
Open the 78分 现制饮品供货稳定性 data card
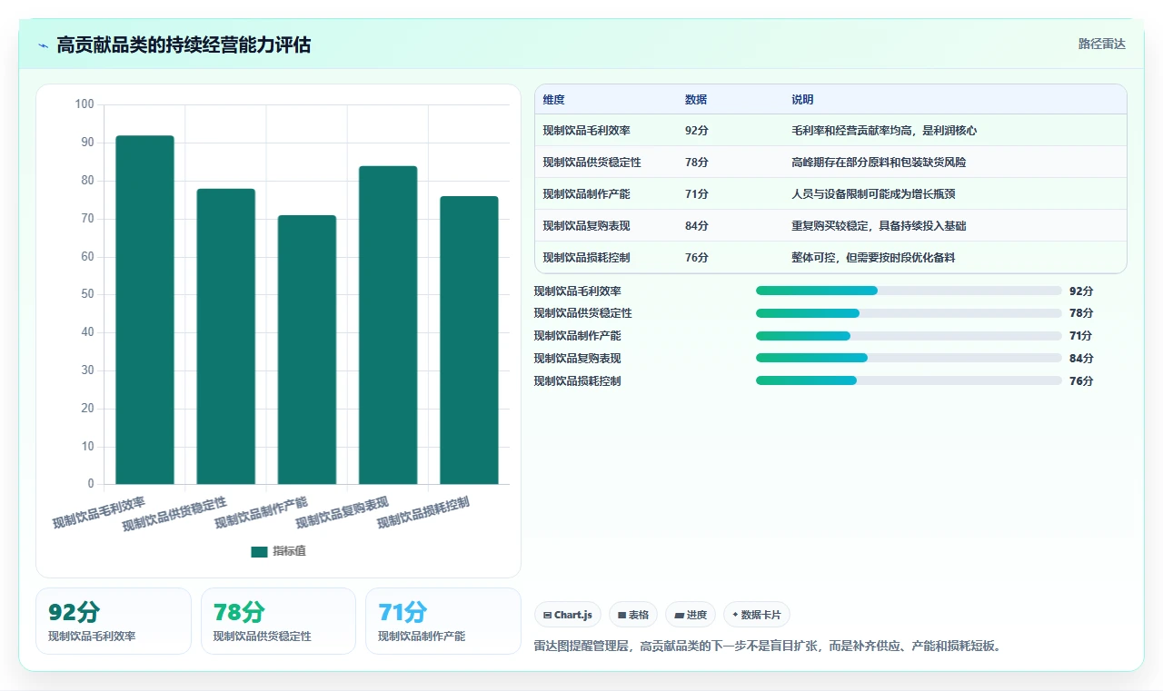tap(278, 621)
